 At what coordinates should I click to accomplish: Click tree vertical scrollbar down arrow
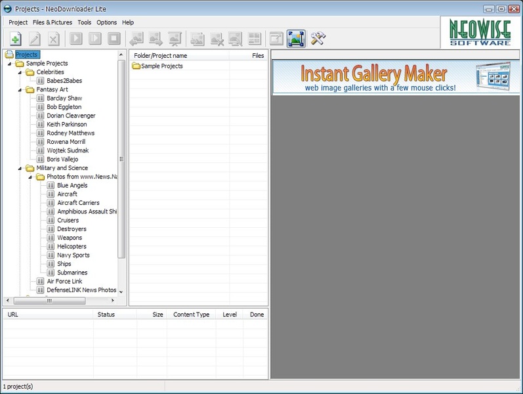tap(121, 292)
